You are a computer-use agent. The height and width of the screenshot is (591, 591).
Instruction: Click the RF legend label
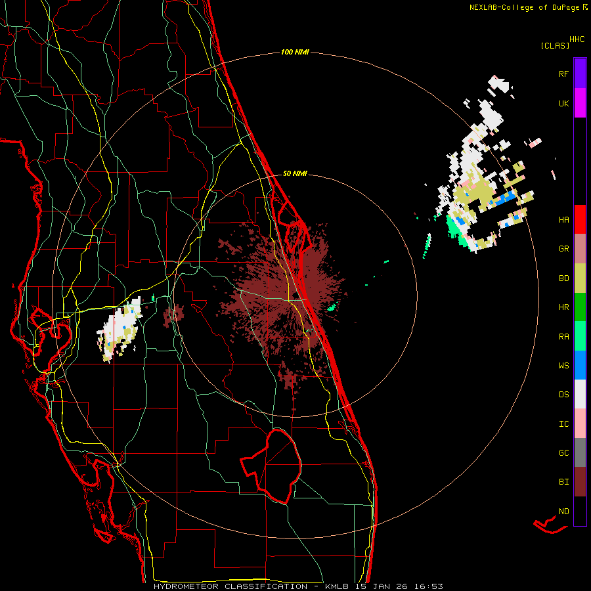(563, 74)
